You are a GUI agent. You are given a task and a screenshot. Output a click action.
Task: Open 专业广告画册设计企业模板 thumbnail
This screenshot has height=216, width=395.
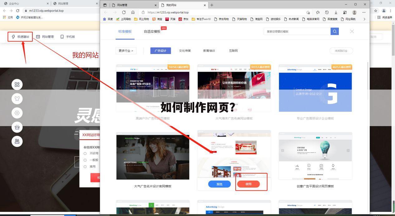coord(315,88)
